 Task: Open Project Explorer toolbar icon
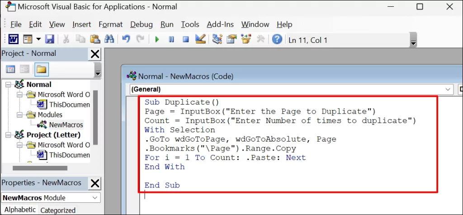point(217,39)
